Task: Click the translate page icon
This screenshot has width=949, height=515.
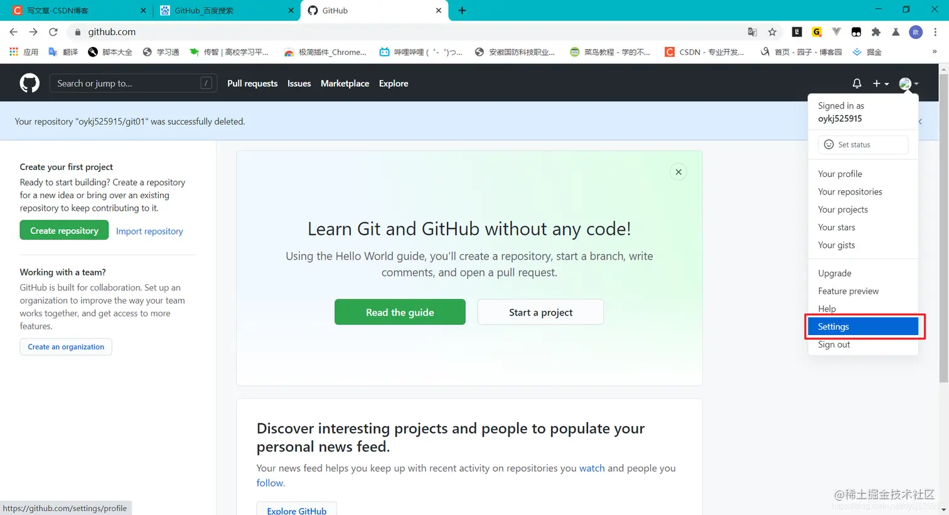Action: click(753, 32)
